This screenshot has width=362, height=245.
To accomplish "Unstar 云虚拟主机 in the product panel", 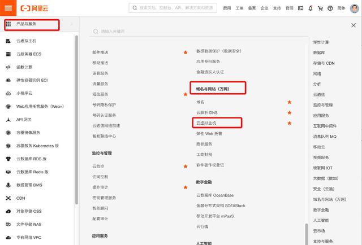I will (290, 123).
